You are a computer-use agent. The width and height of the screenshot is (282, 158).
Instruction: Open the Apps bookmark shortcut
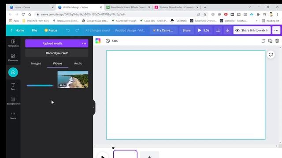[14, 21]
